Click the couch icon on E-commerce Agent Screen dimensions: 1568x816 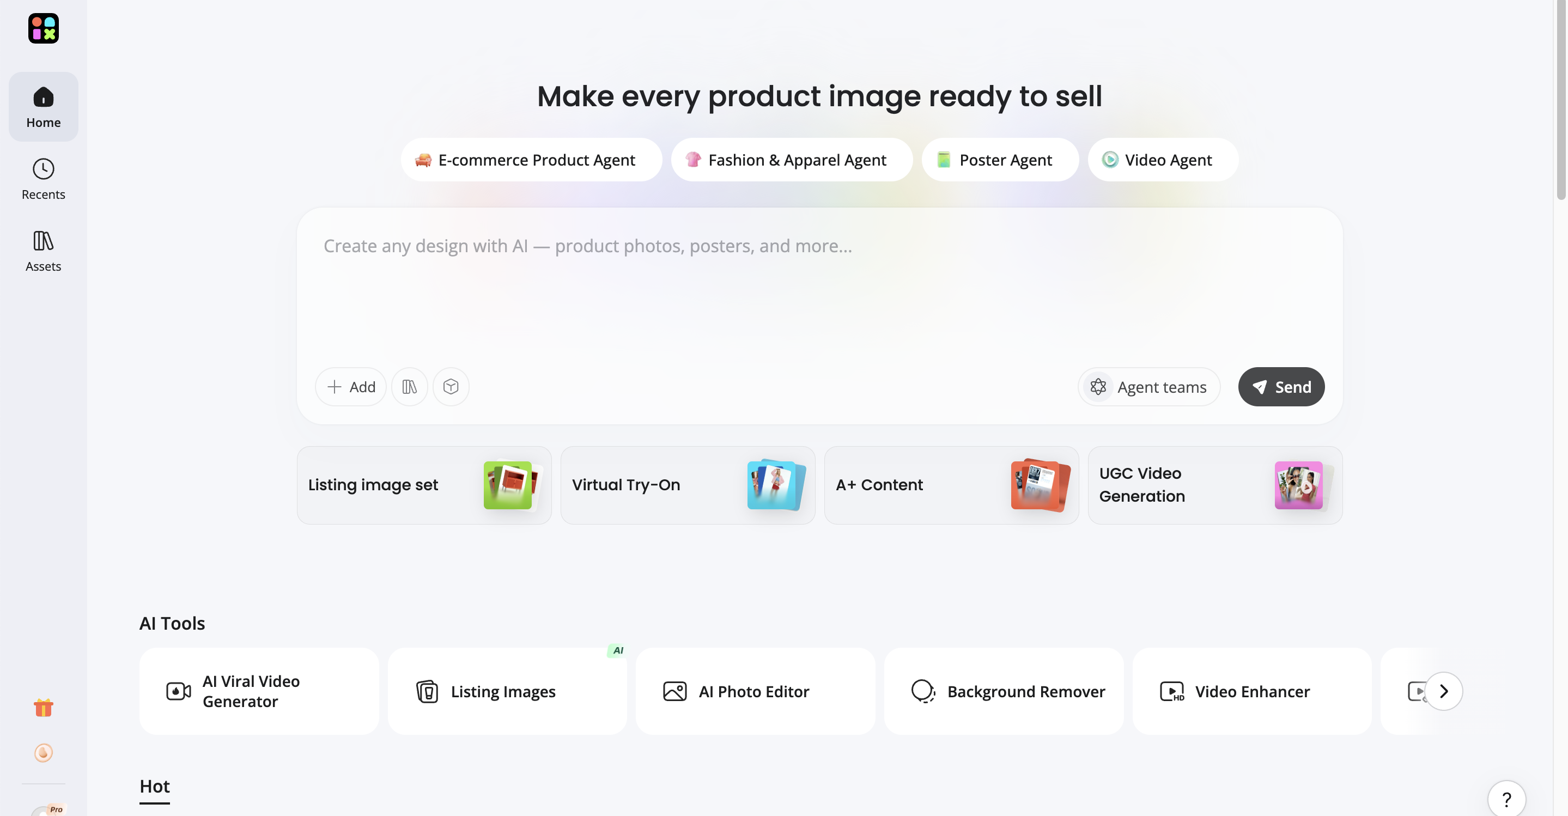(x=423, y=160)
